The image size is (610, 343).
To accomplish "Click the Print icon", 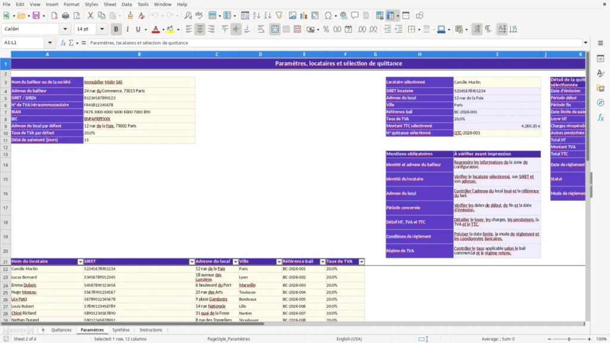I will 66,15.
